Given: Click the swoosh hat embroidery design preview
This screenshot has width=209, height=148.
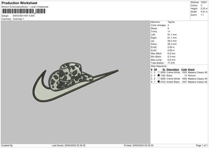Looking at the screenshot, I should point(76,82).
